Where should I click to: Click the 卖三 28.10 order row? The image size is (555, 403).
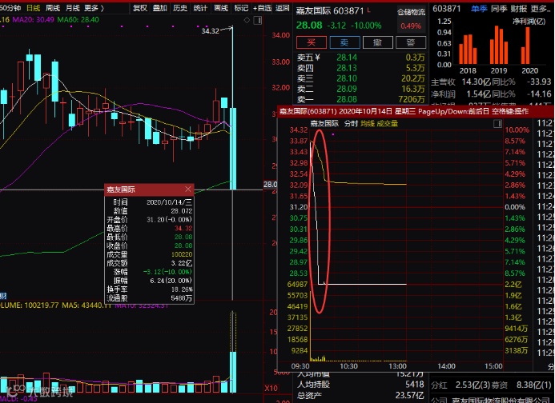click(361, 78)
